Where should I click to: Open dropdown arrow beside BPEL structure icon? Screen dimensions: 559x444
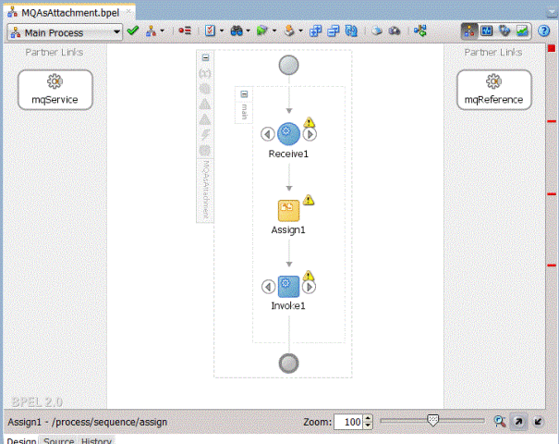point(163,31)
